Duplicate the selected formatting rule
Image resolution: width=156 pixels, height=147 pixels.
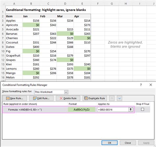[95, 98]
